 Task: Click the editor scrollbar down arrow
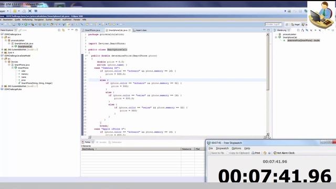267,134
